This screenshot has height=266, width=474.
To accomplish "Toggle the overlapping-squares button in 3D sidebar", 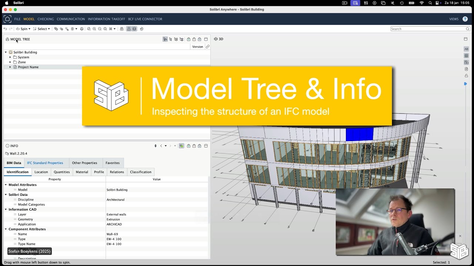I will tap(466, 62).
